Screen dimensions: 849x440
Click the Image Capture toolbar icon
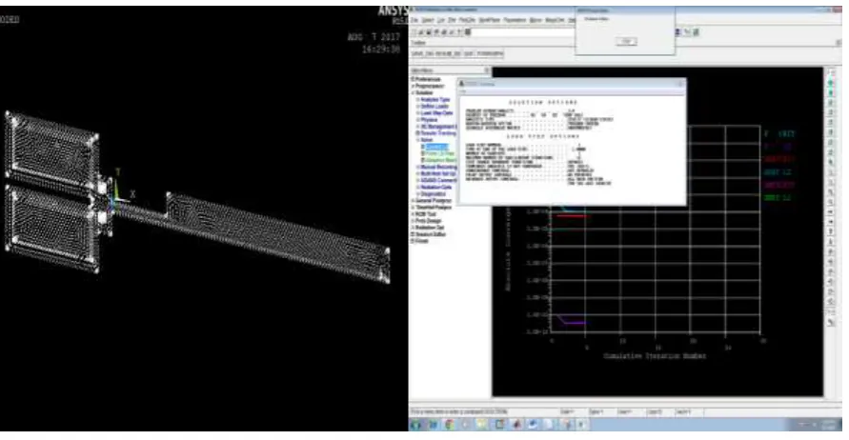point(443,32)
